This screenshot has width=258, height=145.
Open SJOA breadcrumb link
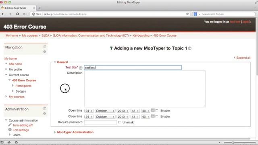tap(46, 35)
